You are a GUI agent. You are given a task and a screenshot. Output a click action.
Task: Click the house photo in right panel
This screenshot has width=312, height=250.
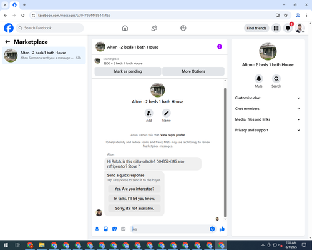coord(268,51)
